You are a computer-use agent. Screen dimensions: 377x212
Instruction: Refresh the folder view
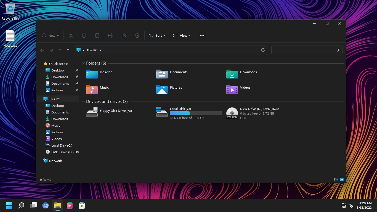[263, 50]
